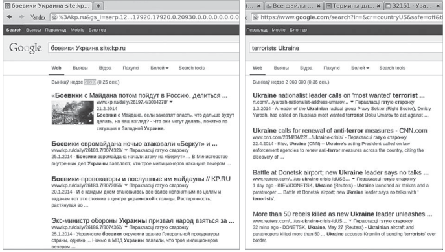The image size is (445, 252).
Task: Close the first right-window tab
Action: 259,6
